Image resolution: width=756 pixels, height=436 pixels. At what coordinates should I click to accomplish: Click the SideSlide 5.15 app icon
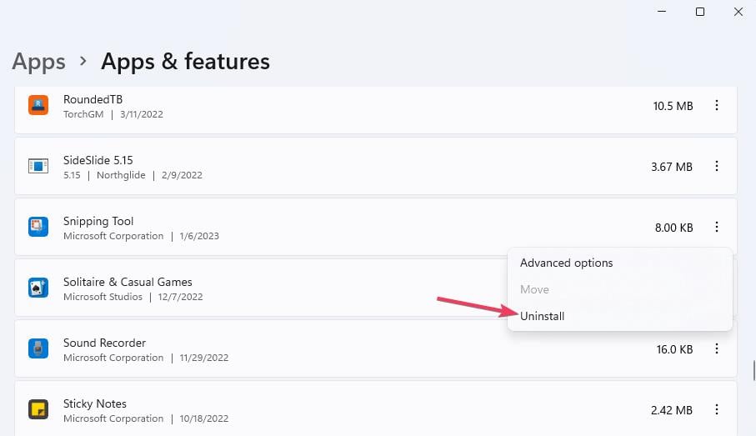point(38,166)
